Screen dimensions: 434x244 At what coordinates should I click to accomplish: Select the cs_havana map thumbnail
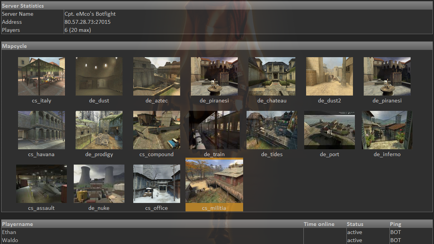41,130
